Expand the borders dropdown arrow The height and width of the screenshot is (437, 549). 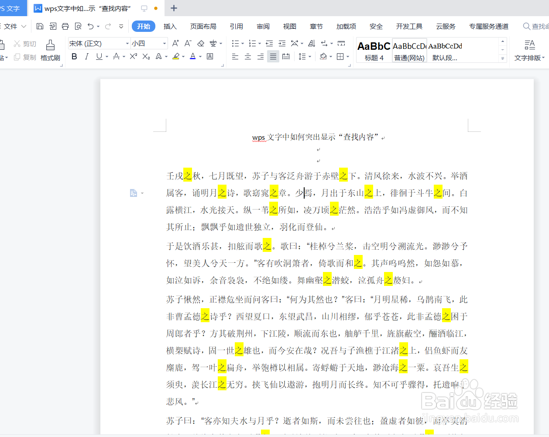(x=348, y=57)
